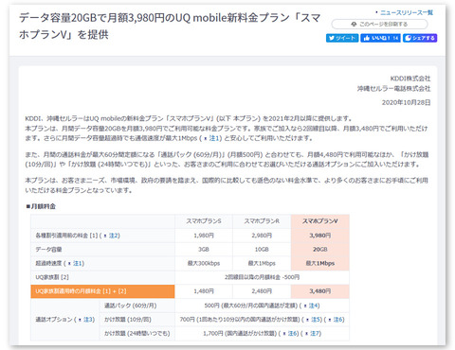Screen dimensions: 455x350
Task: Click the 3GB data capacity cell
Action: (204, 250)
